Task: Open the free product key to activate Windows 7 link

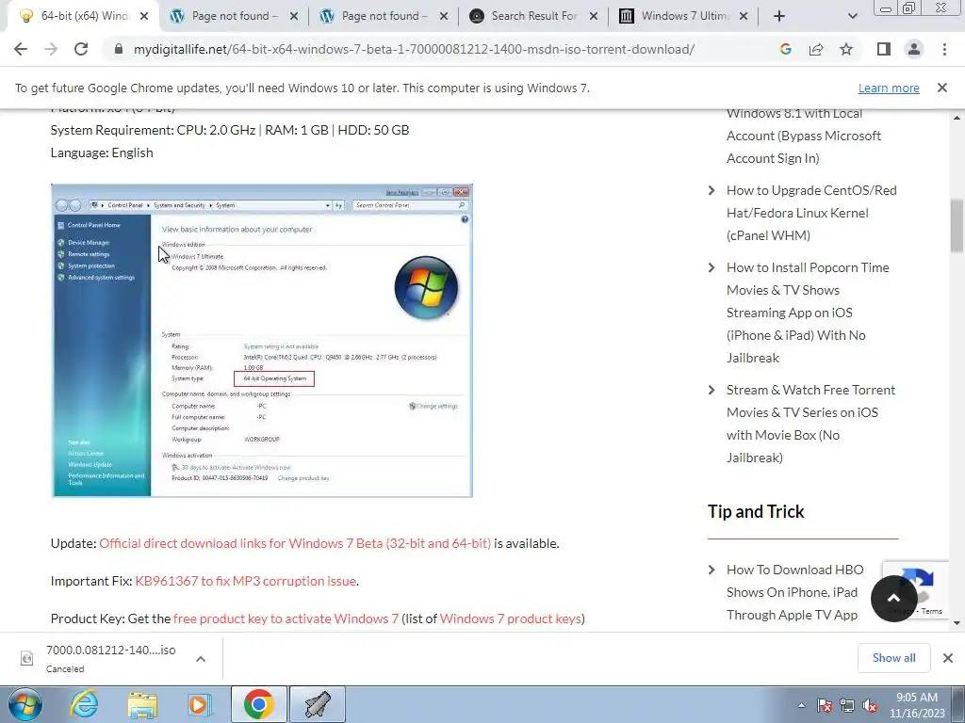Action: click(286, 619)
